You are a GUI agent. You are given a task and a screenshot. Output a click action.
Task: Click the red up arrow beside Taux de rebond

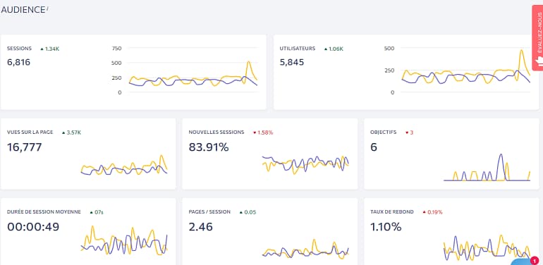pyautogui.click(x=425, y=212)
